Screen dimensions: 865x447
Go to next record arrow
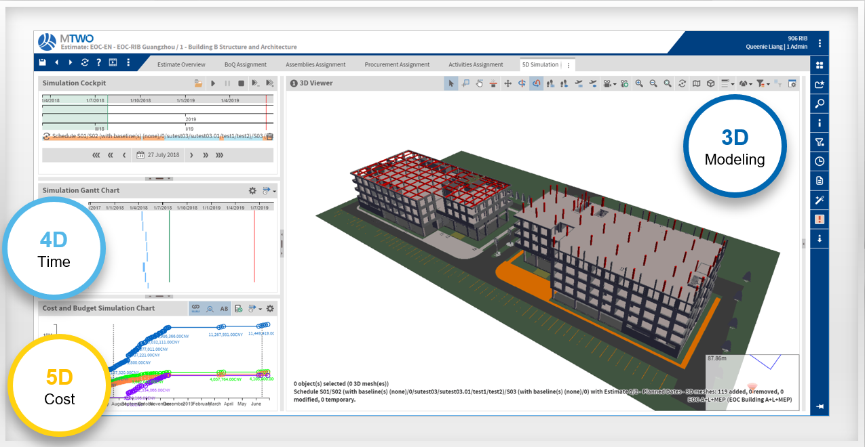pos(71,62)
